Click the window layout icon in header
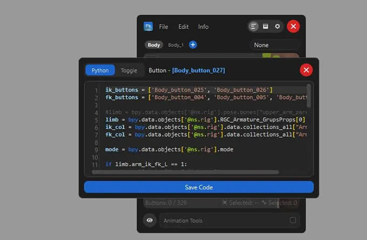Image resolution: width=367 pixels, height=240 pixels. [266, 26]
